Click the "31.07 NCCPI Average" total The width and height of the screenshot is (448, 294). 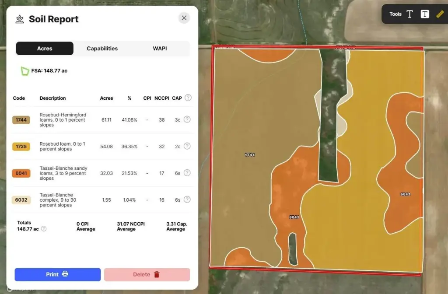pyautogui.click(x=131, y=227)
